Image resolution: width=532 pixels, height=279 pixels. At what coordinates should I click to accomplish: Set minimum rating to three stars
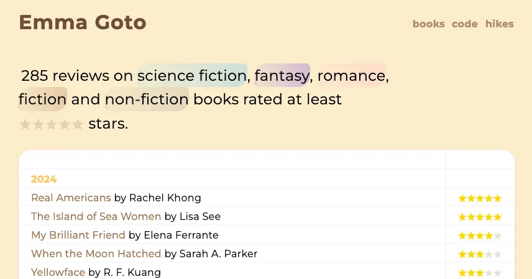tap(52, 124)
